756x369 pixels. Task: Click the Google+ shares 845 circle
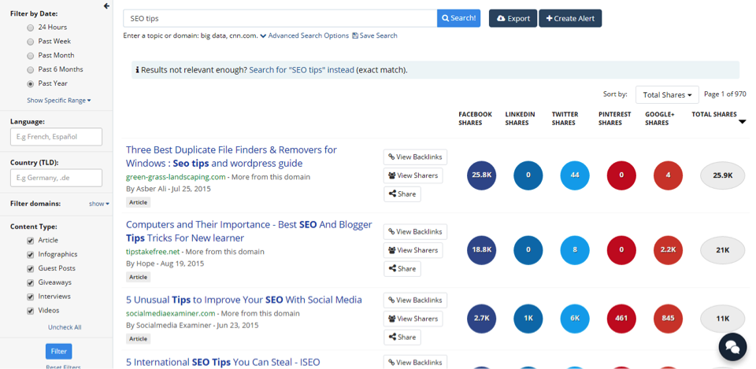point(669,319)
